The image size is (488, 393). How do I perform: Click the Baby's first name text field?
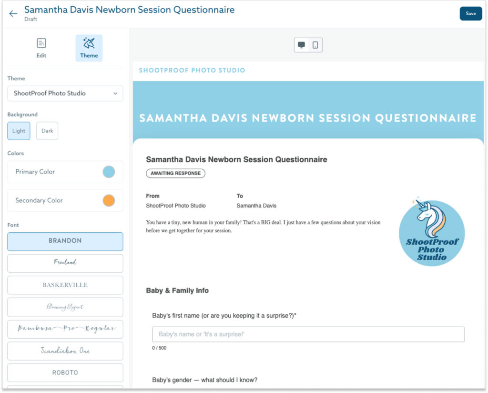tap(307, 334)
